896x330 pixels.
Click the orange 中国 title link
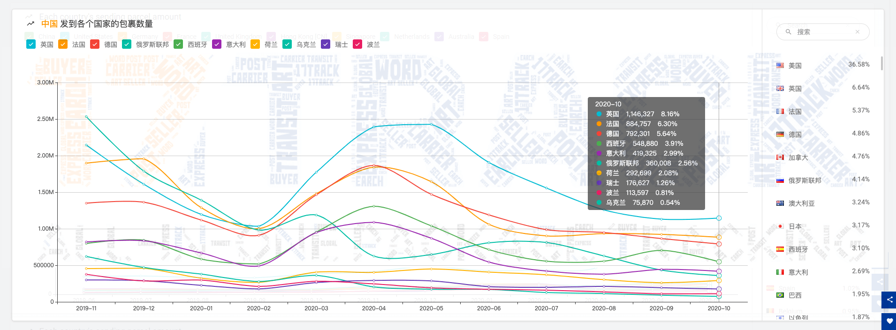click(x=49, y=24)
